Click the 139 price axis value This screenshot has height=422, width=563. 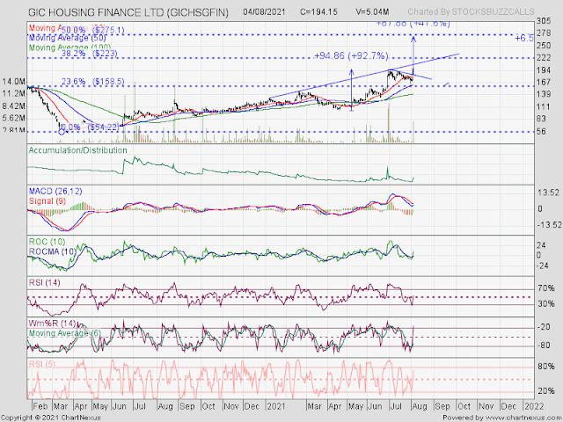coord(544,94)
